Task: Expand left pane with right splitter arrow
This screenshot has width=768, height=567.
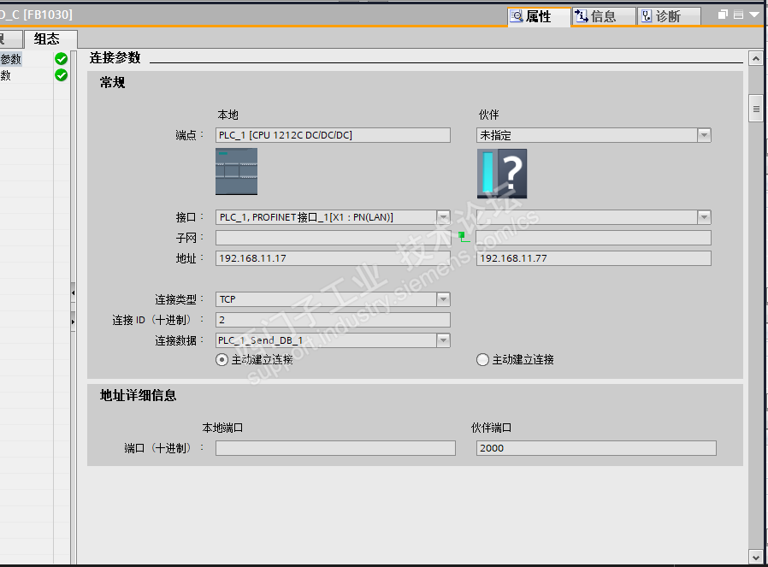Action: point(73,322)
